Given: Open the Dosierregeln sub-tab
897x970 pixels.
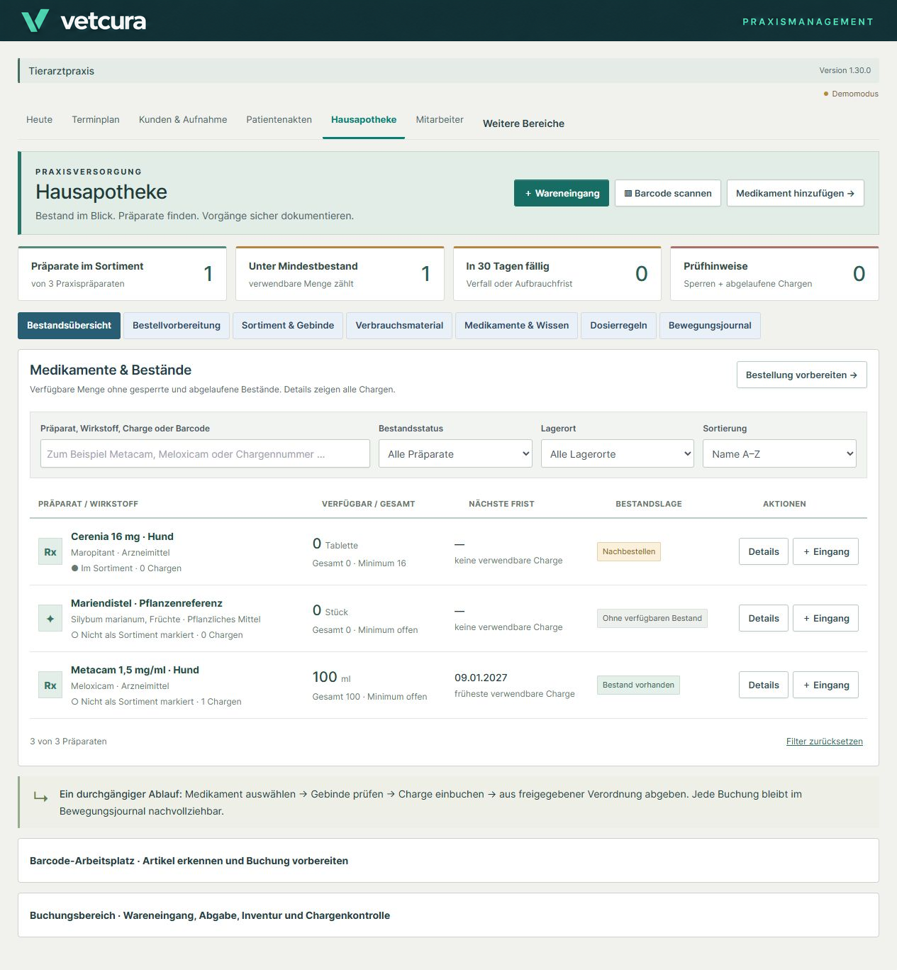Looking at the screenshot, I should (x=618, y=326).
